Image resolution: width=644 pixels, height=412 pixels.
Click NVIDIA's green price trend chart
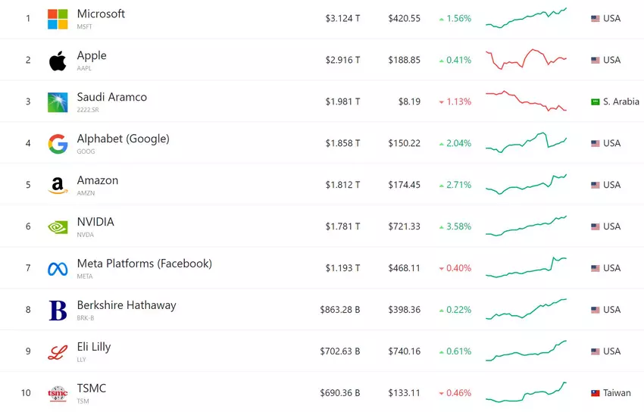coord(526,226)
